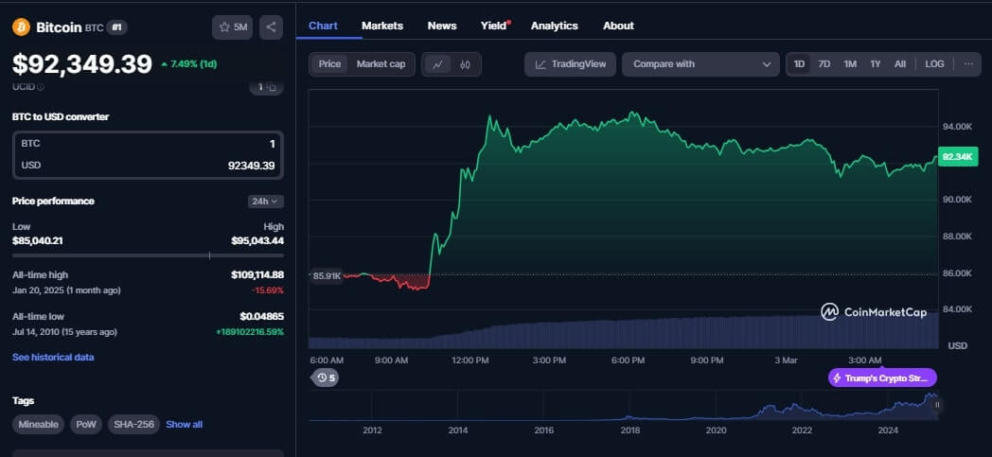The width and height of the screenshot is (992, 457).
Task: Open See historical data link
Action: point(53,357)
